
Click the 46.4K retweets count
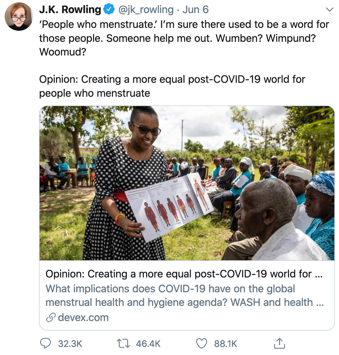pos(148,344)
